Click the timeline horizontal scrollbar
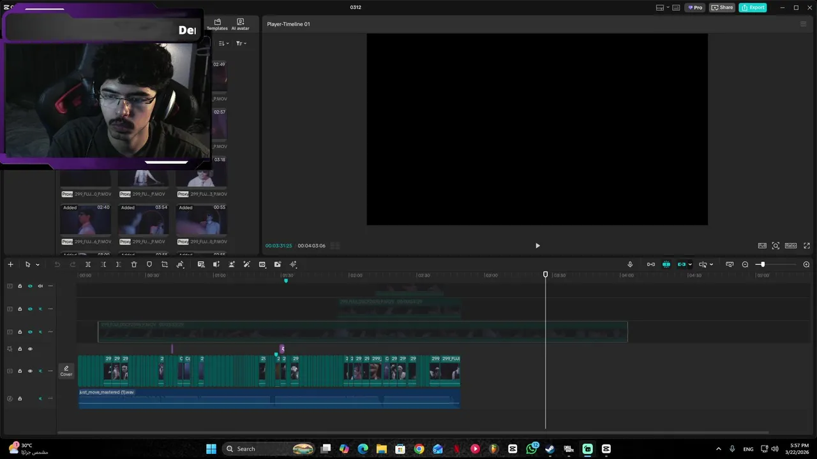The width and height of the screenshot is (817, 459). point(412,433)
